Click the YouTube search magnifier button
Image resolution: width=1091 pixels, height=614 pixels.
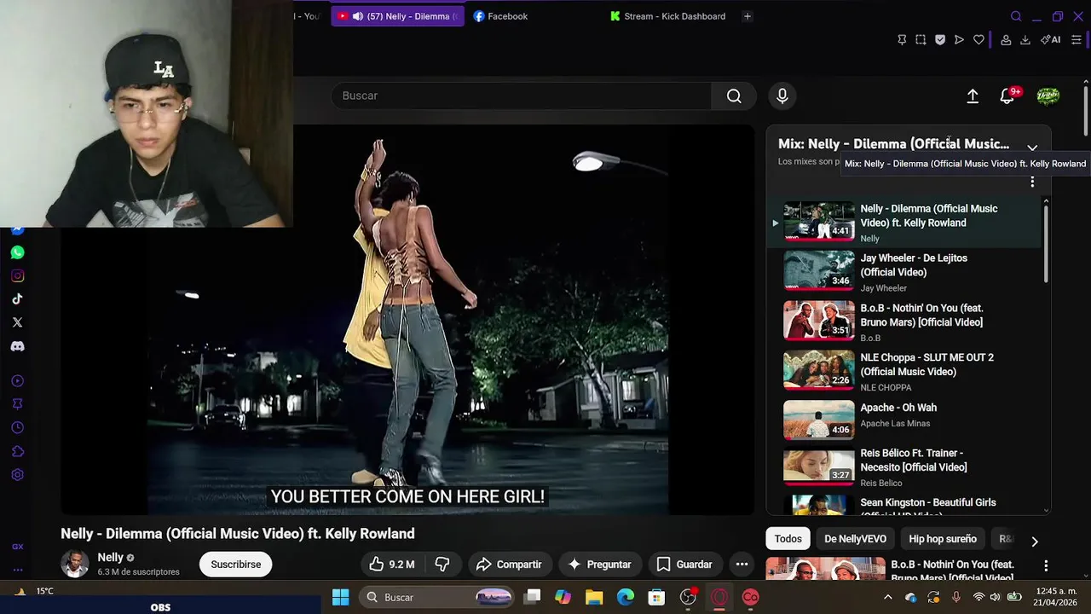click(x=734, y=96)
